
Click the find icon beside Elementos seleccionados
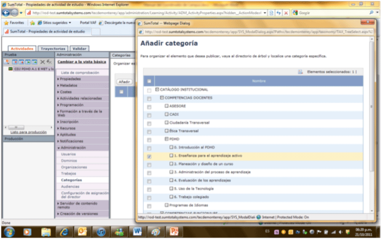click(300, 72)
